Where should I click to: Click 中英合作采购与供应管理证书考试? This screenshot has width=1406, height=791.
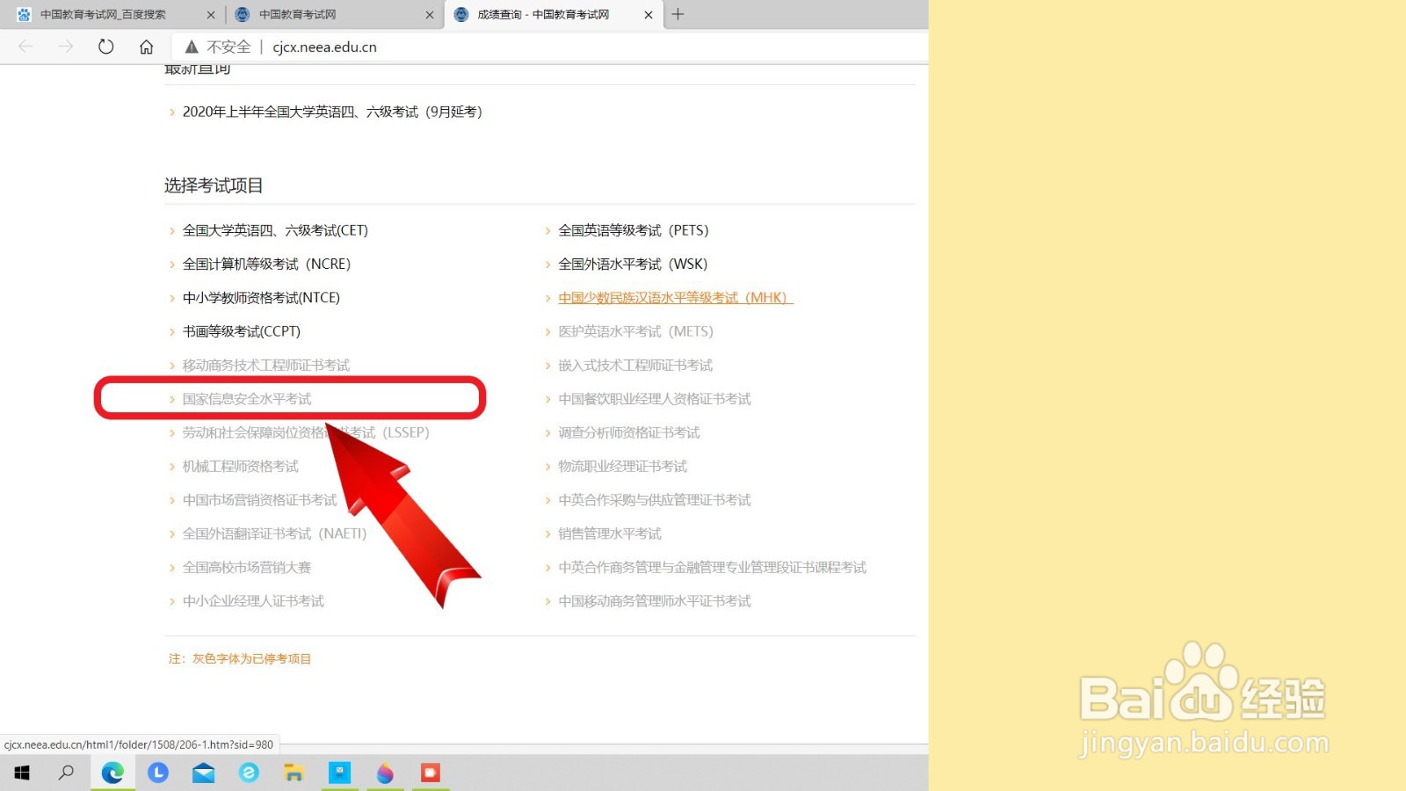click(x=655, y=500)
